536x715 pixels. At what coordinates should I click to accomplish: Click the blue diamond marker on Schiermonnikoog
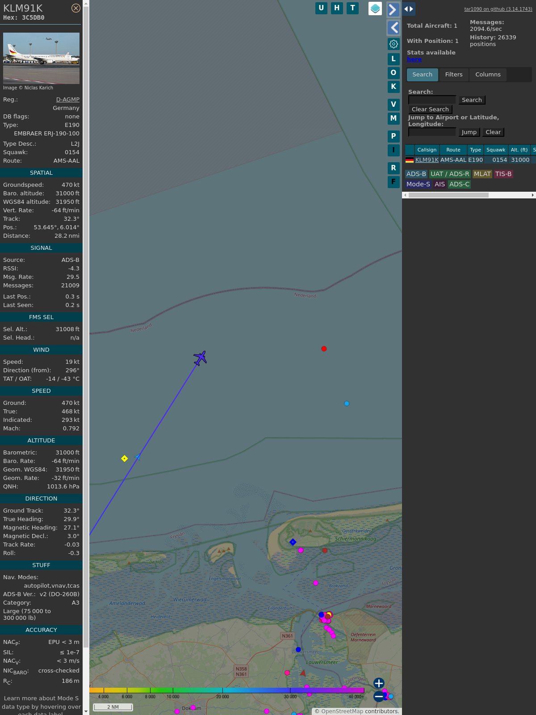293,542
